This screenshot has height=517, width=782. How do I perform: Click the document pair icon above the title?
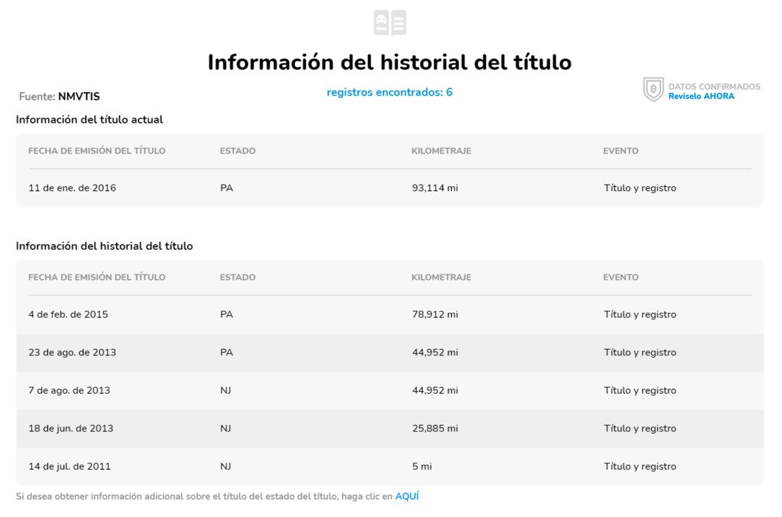coord(391,22)
